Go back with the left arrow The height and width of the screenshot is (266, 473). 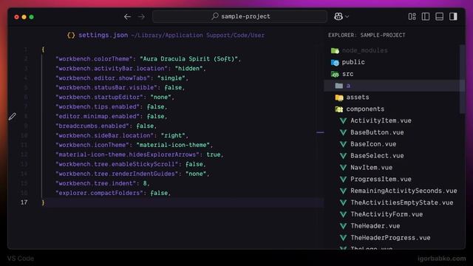(127, 16)
